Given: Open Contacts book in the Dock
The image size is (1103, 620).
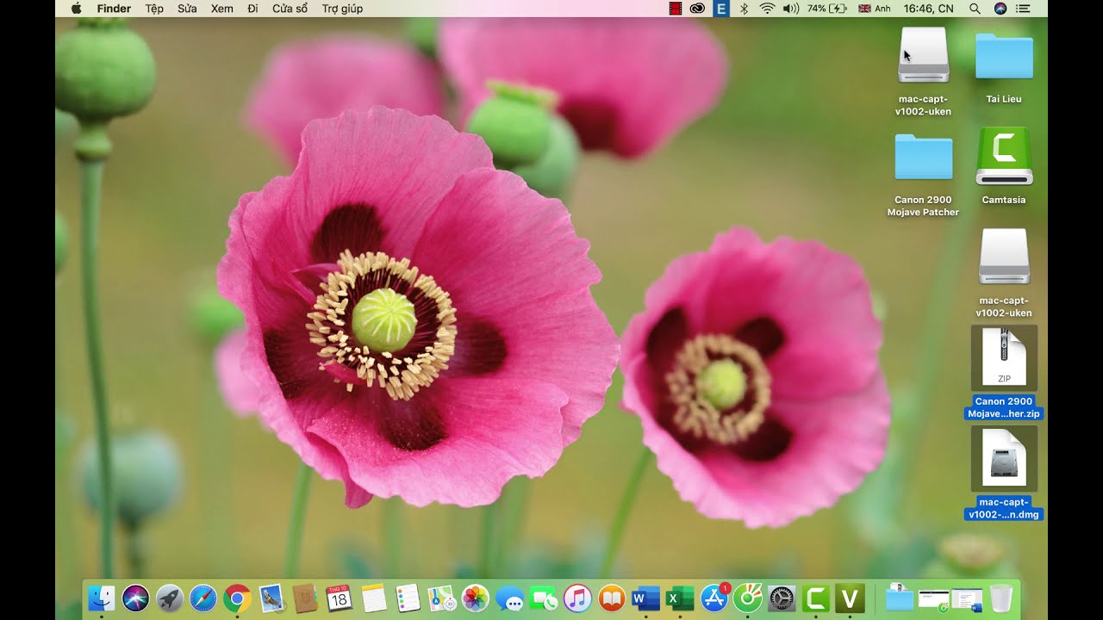Looking at the screenshot, I should point(305,598).
